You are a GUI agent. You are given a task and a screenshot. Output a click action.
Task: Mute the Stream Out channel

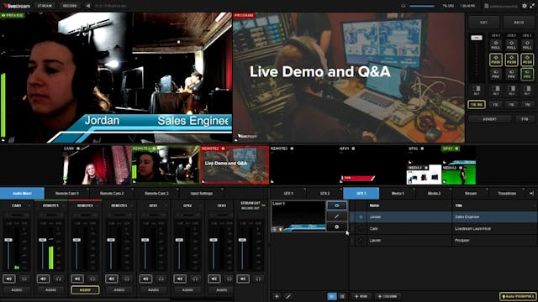click(x=243, y=279)
